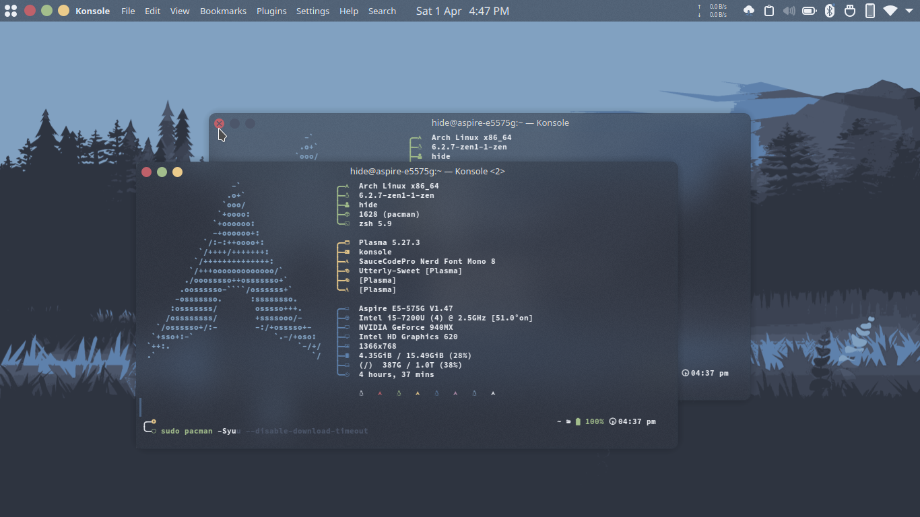Screen dimensions: 920x517
Task: Click '1628 (pacman)' package count line
Action: (x=389, y=214)
